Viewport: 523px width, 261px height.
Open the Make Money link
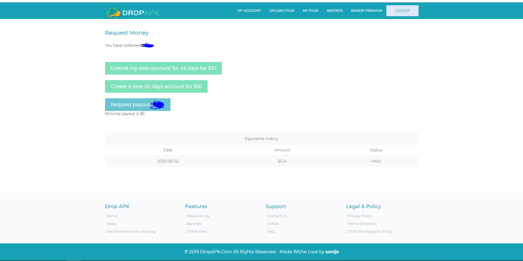coord(198,216)
